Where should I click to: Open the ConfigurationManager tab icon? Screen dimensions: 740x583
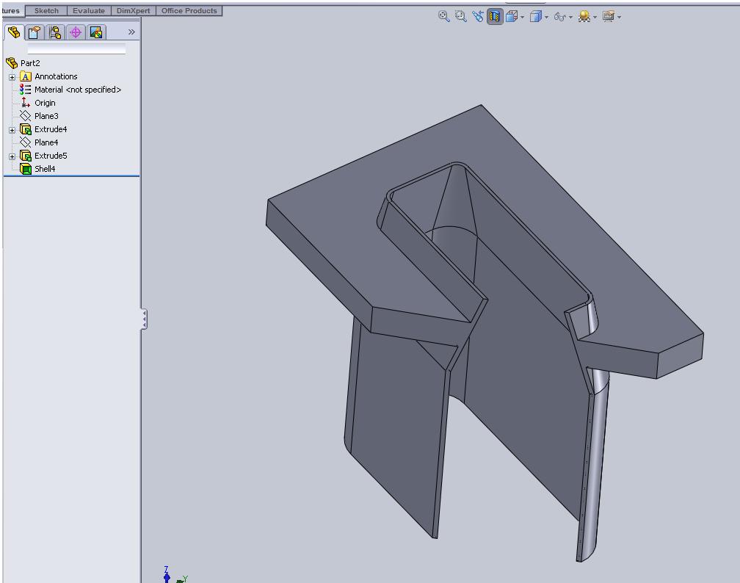point(55,32)
